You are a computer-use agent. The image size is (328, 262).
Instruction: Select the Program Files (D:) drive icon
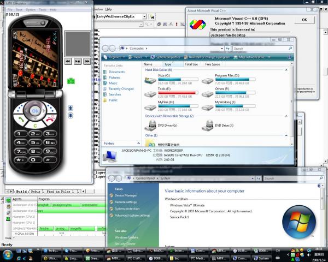(x=208, y=80)
